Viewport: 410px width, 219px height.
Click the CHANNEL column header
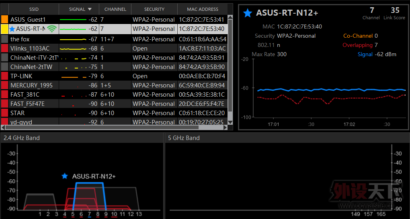115,9
